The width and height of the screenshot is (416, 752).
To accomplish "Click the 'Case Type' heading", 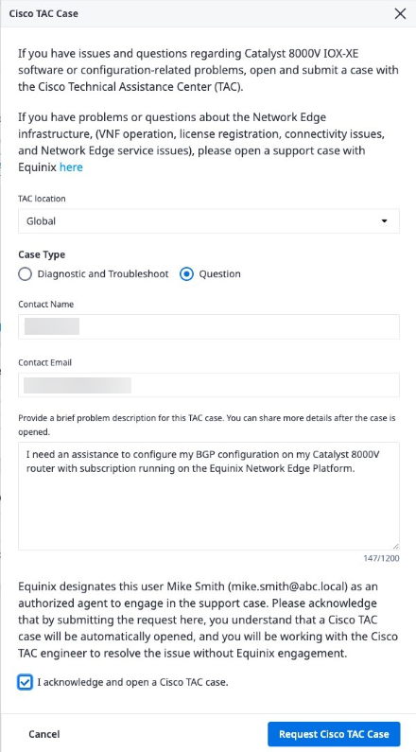I will click(42, 254).
